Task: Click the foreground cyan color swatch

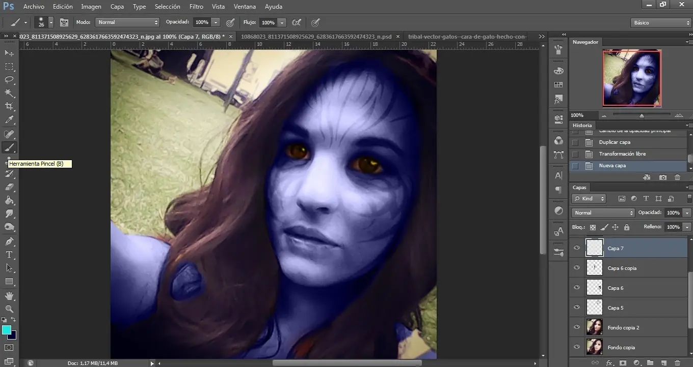Action: point(7,330)
